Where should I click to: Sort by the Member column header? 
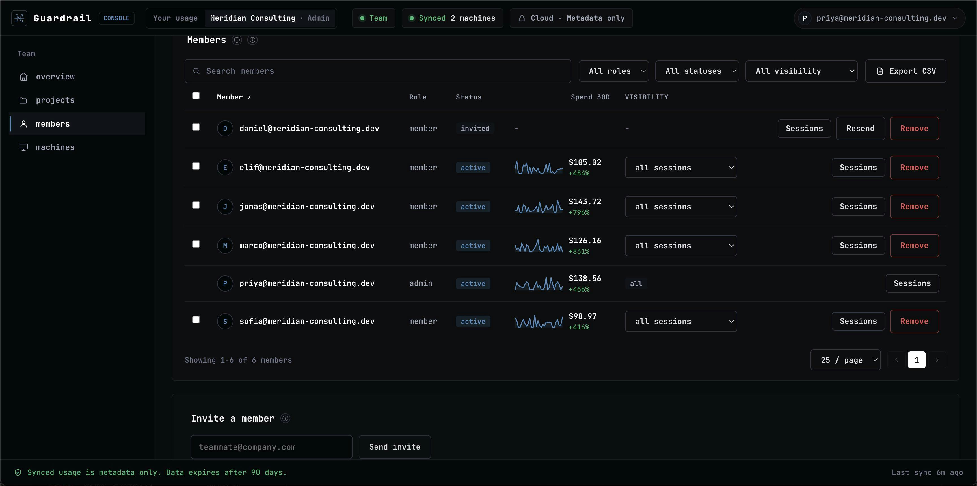234,97
